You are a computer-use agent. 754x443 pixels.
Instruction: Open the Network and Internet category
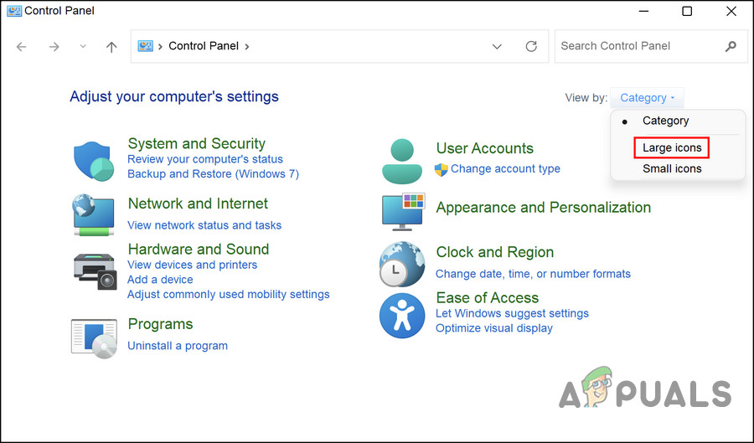pos(198,203)
